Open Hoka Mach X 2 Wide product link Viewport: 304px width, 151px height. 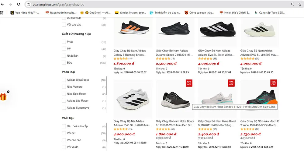pyautogui.click(x=258, y=123)
